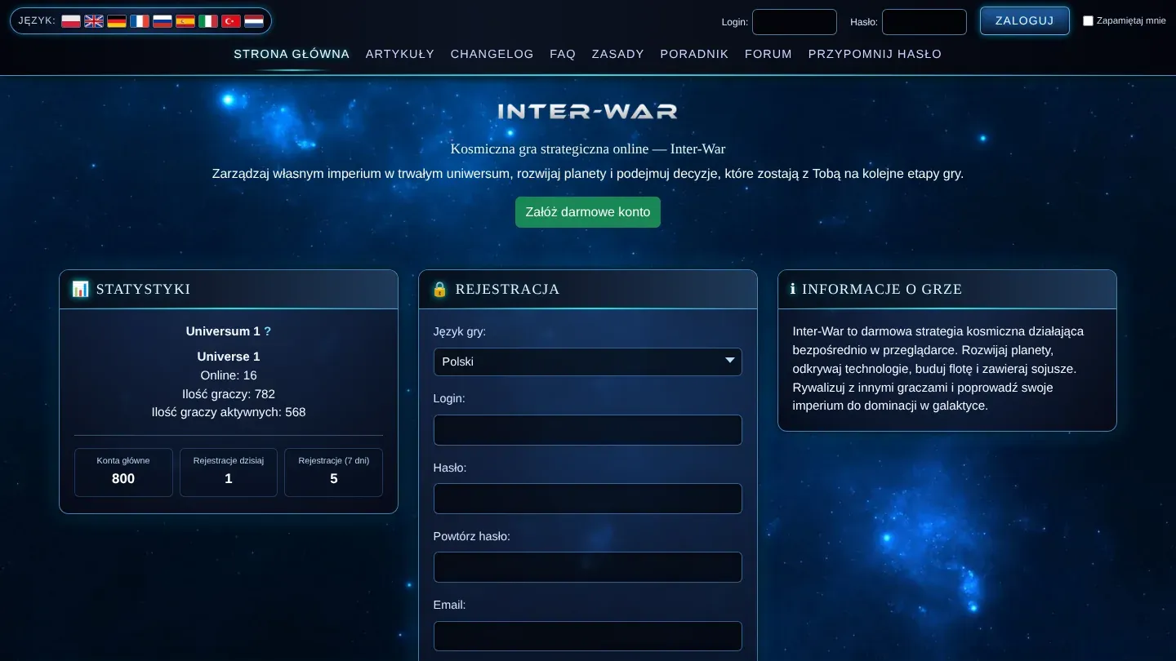Click the "Ilość graczy aktywnych: 568" text
The image size is (1176, 661).
click(229, 412)
